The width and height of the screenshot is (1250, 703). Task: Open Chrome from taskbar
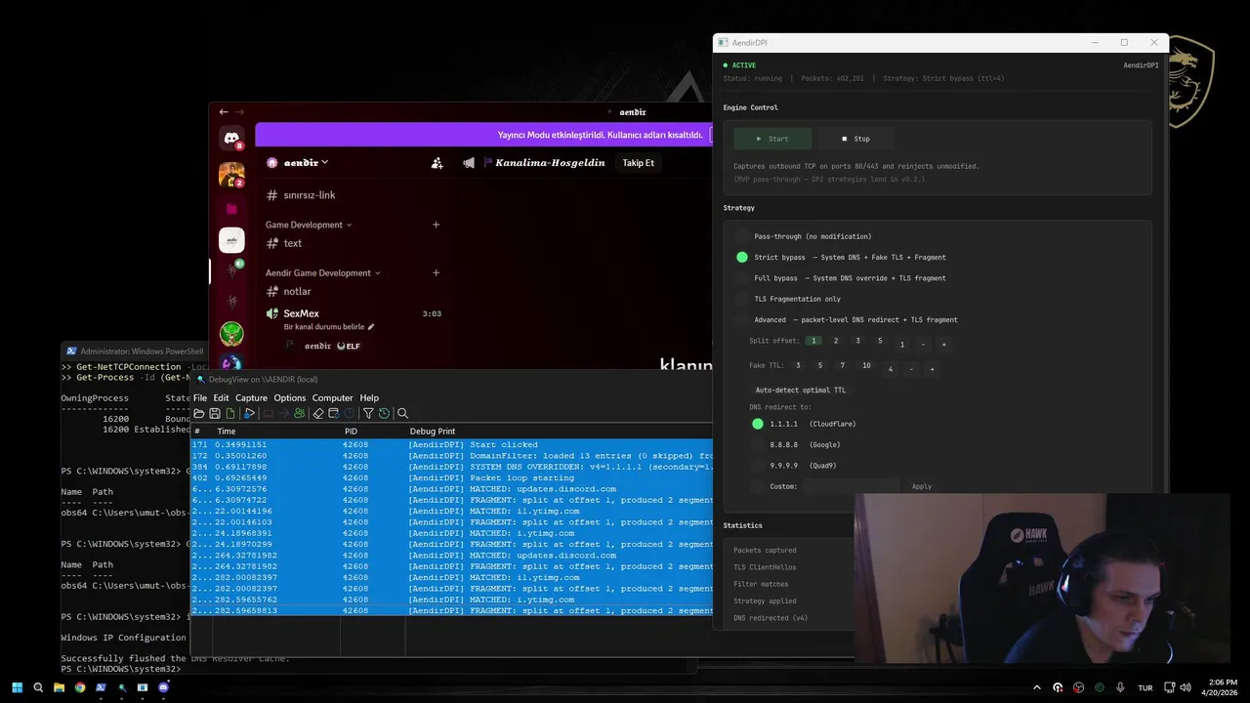(80, 687)
